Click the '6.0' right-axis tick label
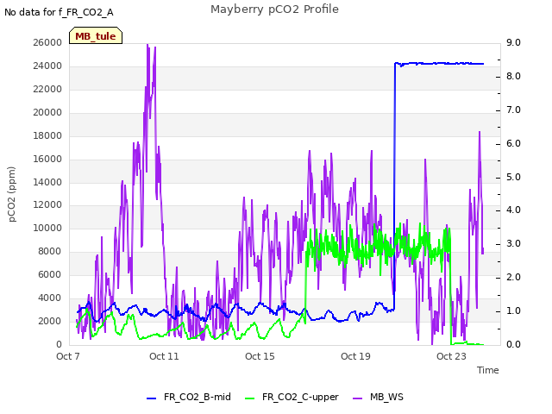Viewport: 552px width, 414px height. 513,144
